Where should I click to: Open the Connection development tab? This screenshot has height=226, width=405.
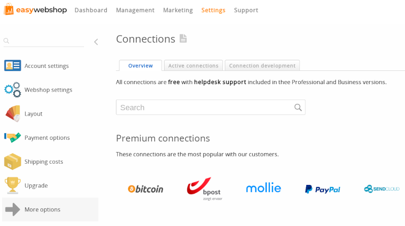pyautogui.click(x=262, y=66)
